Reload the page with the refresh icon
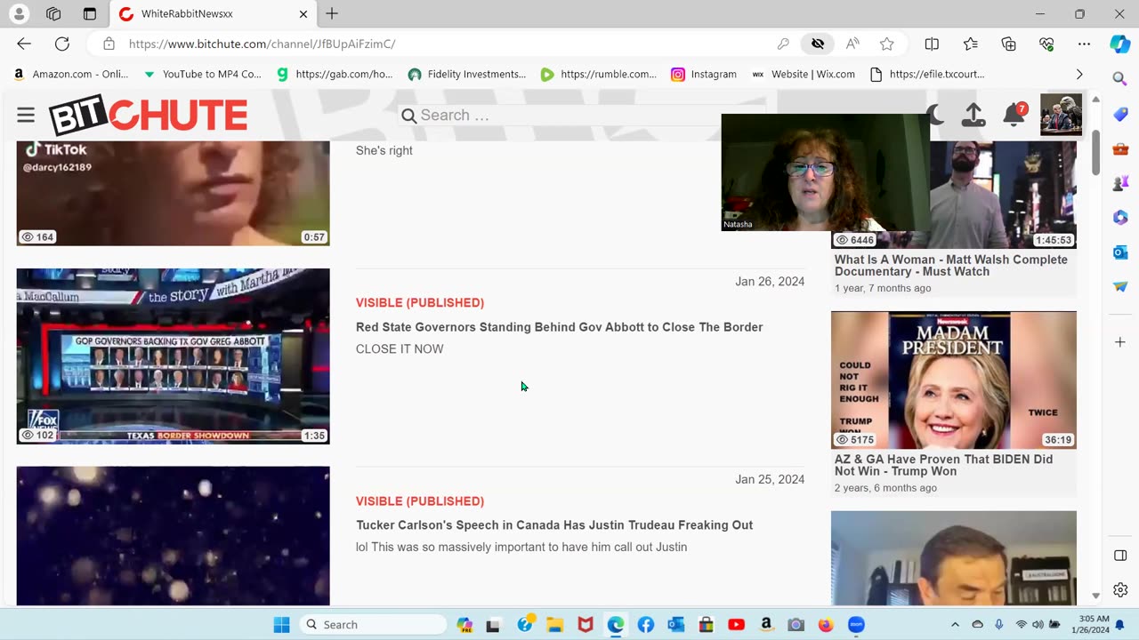Viewport: 1139px width, 640px height. 62,44
